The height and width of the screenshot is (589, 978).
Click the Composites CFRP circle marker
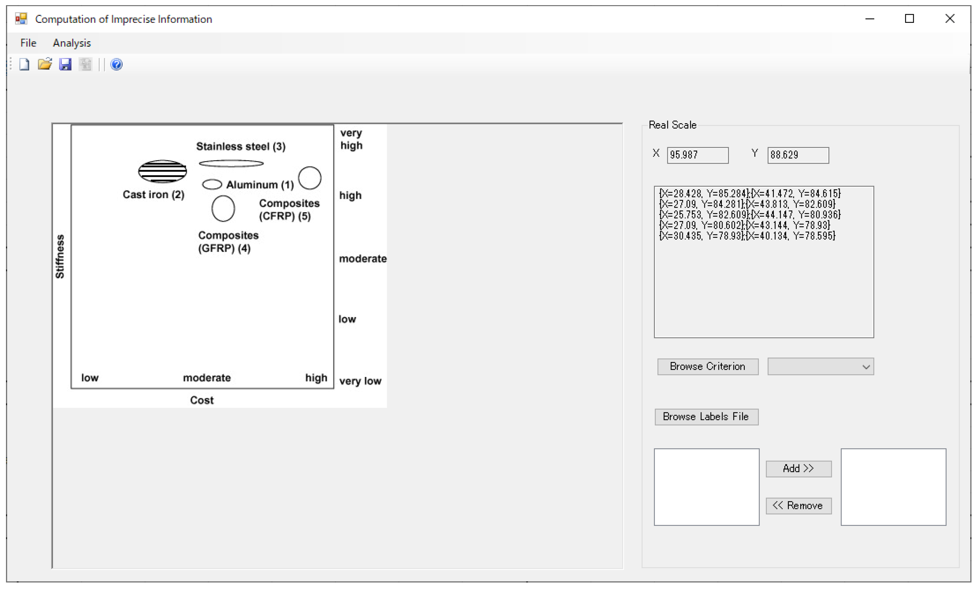pos(310,178)
